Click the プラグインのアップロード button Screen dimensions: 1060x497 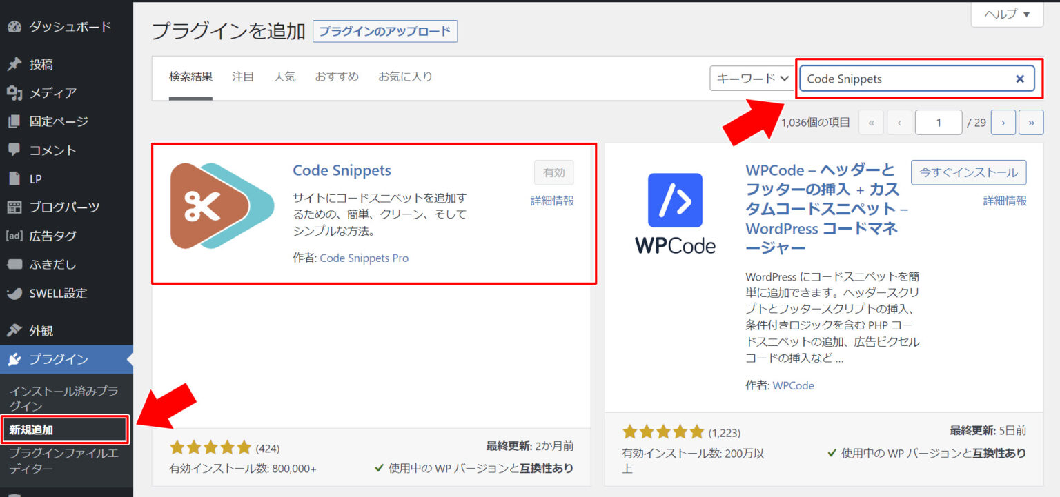click(385, 31)
